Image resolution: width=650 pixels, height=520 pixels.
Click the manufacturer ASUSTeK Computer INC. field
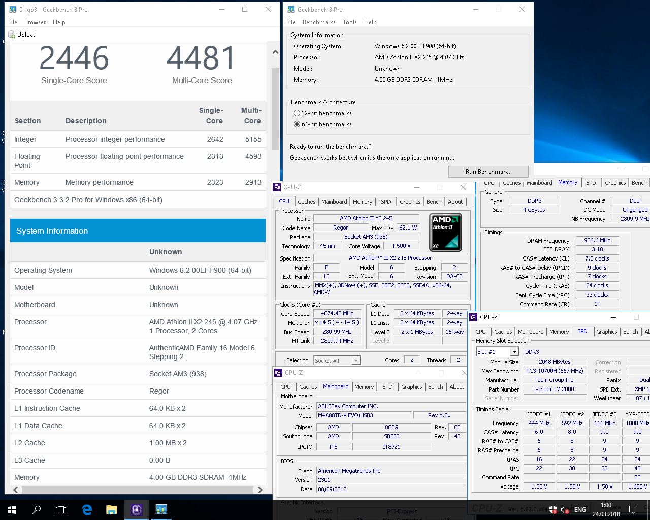(x=391, y=406)
